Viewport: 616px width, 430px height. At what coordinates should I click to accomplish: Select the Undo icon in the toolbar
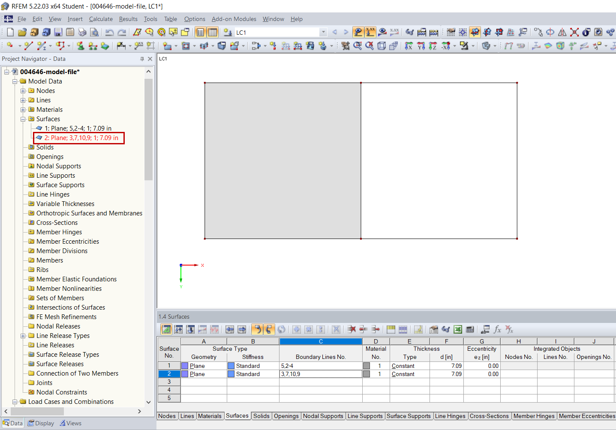[x=109, y=32]
